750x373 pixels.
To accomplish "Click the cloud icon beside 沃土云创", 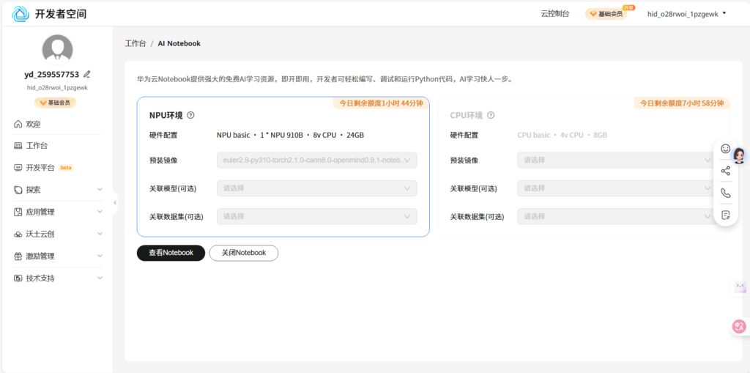I will [18, 234].
